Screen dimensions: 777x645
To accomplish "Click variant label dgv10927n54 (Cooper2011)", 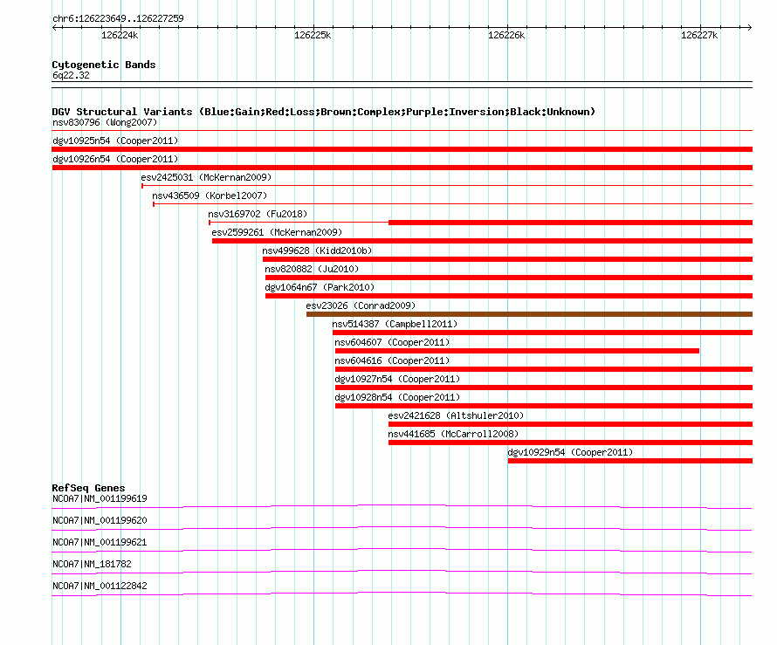I will (x=397, y=379).
